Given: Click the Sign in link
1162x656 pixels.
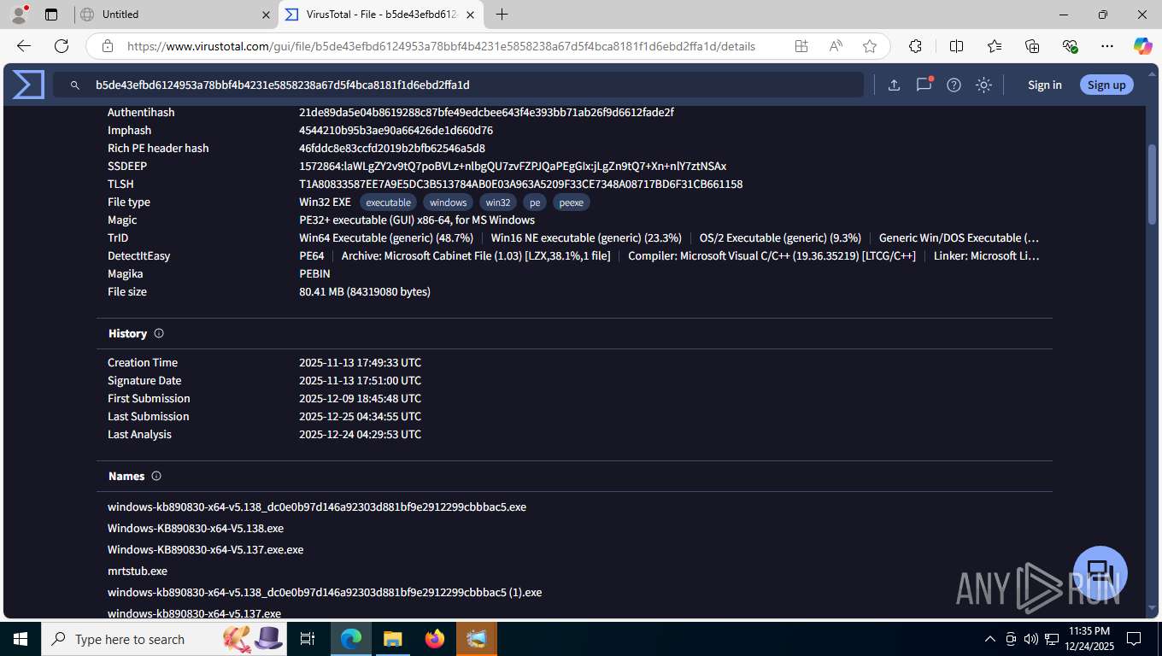Looking at the screenshot, I should tap(1045, 85).
